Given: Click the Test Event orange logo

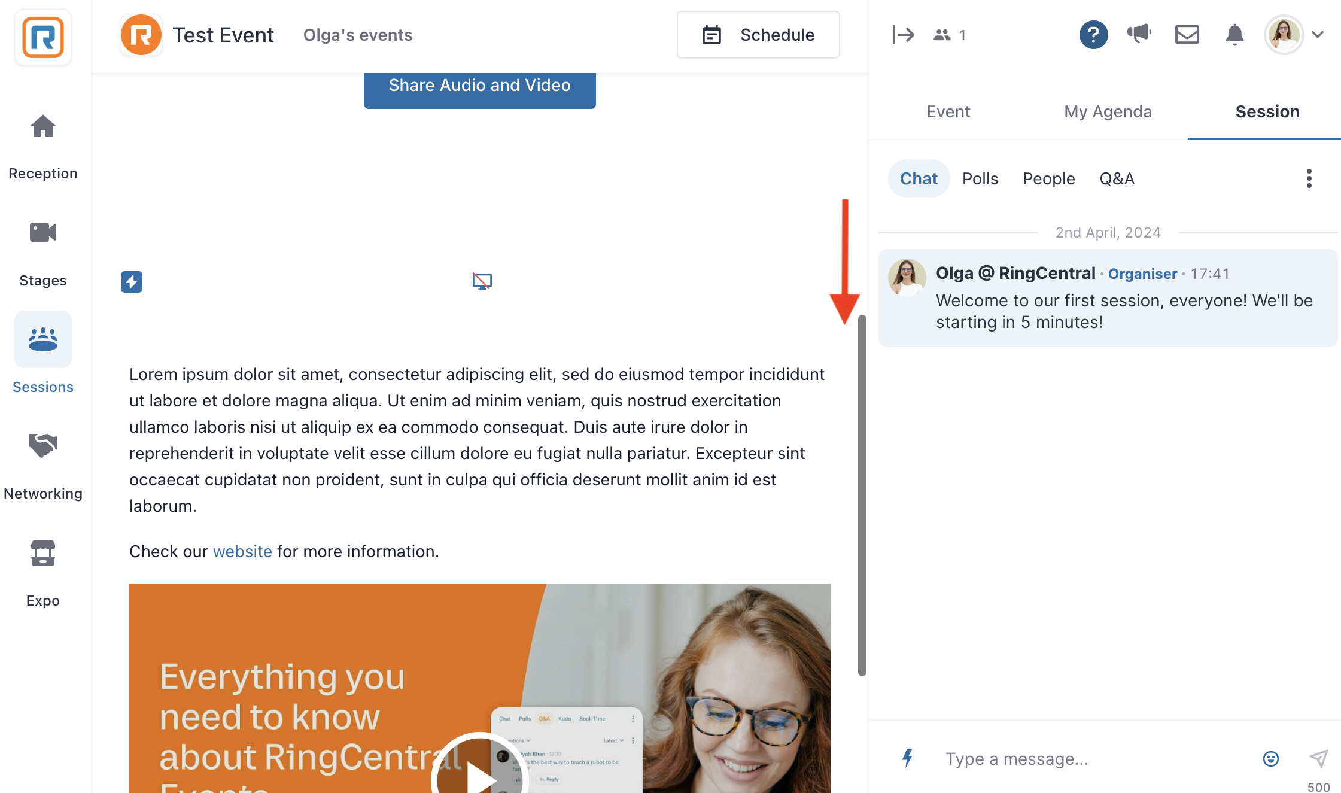Looking at the screenshot, I should tap(141, 35).
